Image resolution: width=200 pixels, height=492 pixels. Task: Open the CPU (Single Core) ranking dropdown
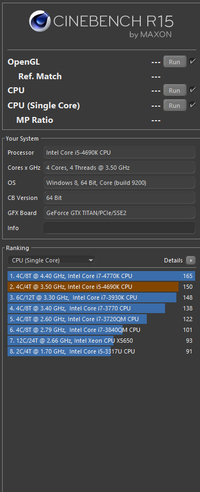[52, 260]
